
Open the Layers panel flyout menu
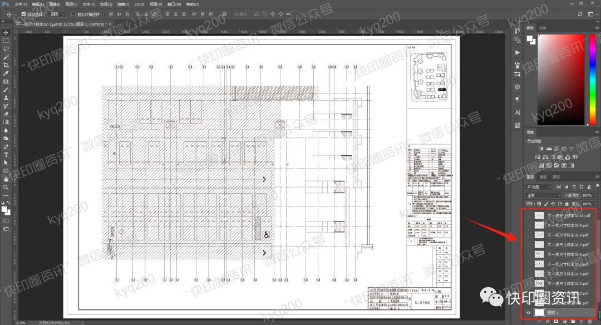click(x=597, y=176)
